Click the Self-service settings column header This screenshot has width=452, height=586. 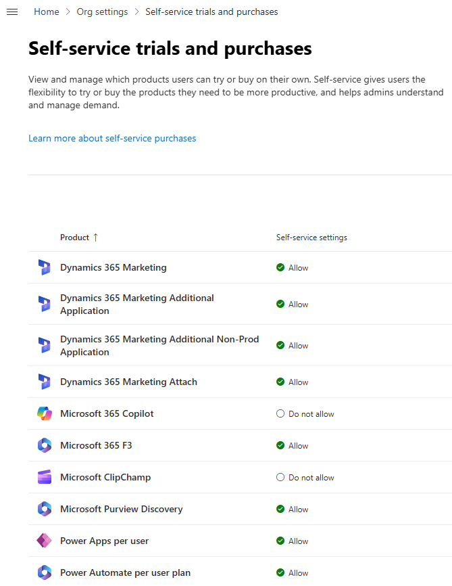coord(311,238)
